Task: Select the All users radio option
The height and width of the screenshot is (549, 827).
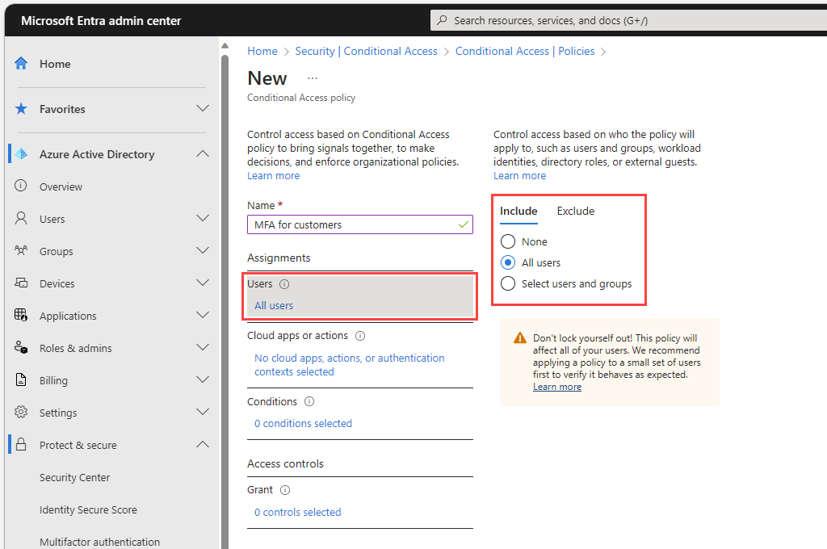Action: [508, 262]
